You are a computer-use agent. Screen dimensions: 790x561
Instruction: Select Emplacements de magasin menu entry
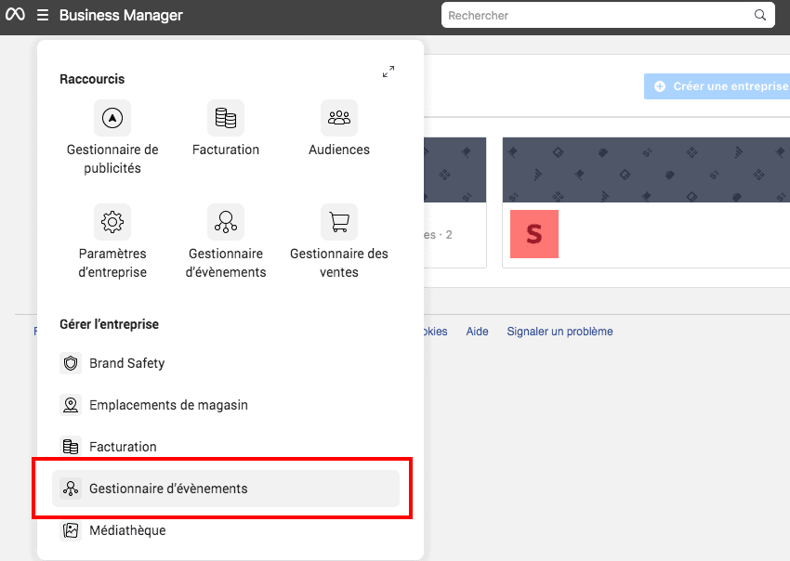(226, 405)
